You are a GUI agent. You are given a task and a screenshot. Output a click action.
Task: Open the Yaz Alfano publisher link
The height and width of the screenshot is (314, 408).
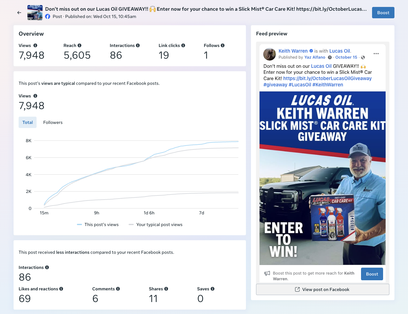click(x=315, y=57)
